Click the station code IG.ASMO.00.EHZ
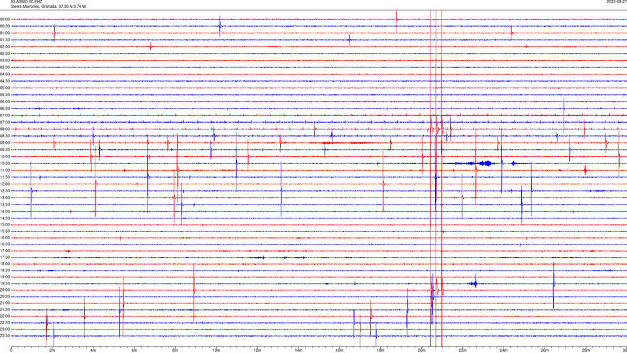 coord(26,1)
